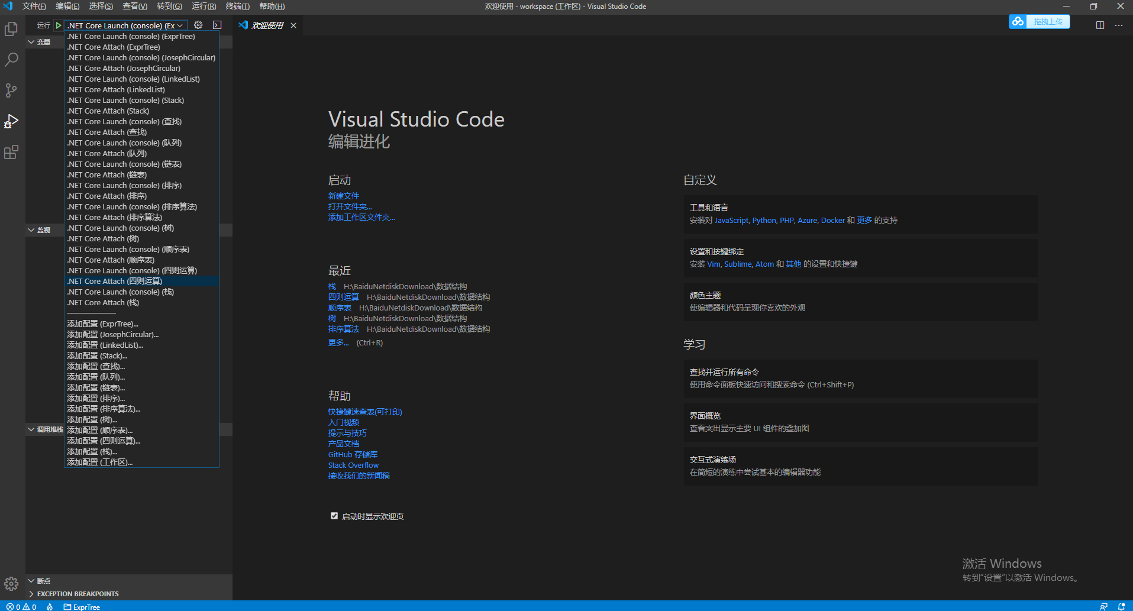Open the 帮助(H) menu
The image size is (1133, 611).
point(272,7)
